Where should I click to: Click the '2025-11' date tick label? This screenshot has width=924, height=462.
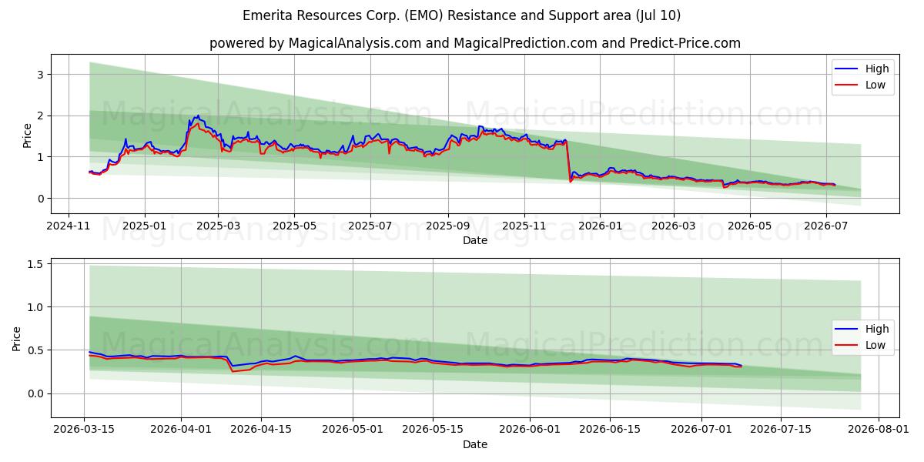click(x=524, y=226)
